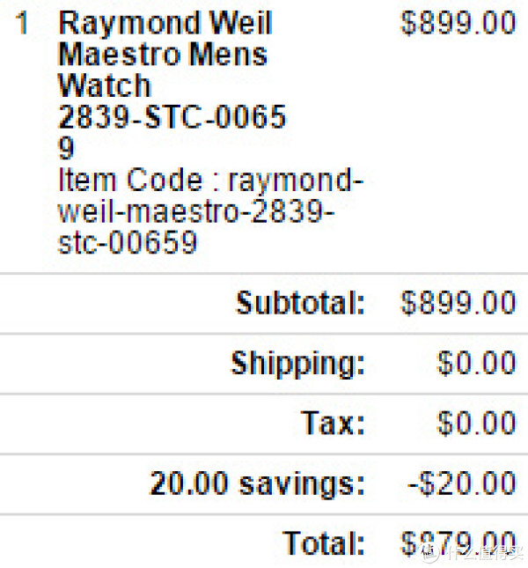Click the stc-00659 item code ending
528x568 pixels.
[x=128, y=242]
